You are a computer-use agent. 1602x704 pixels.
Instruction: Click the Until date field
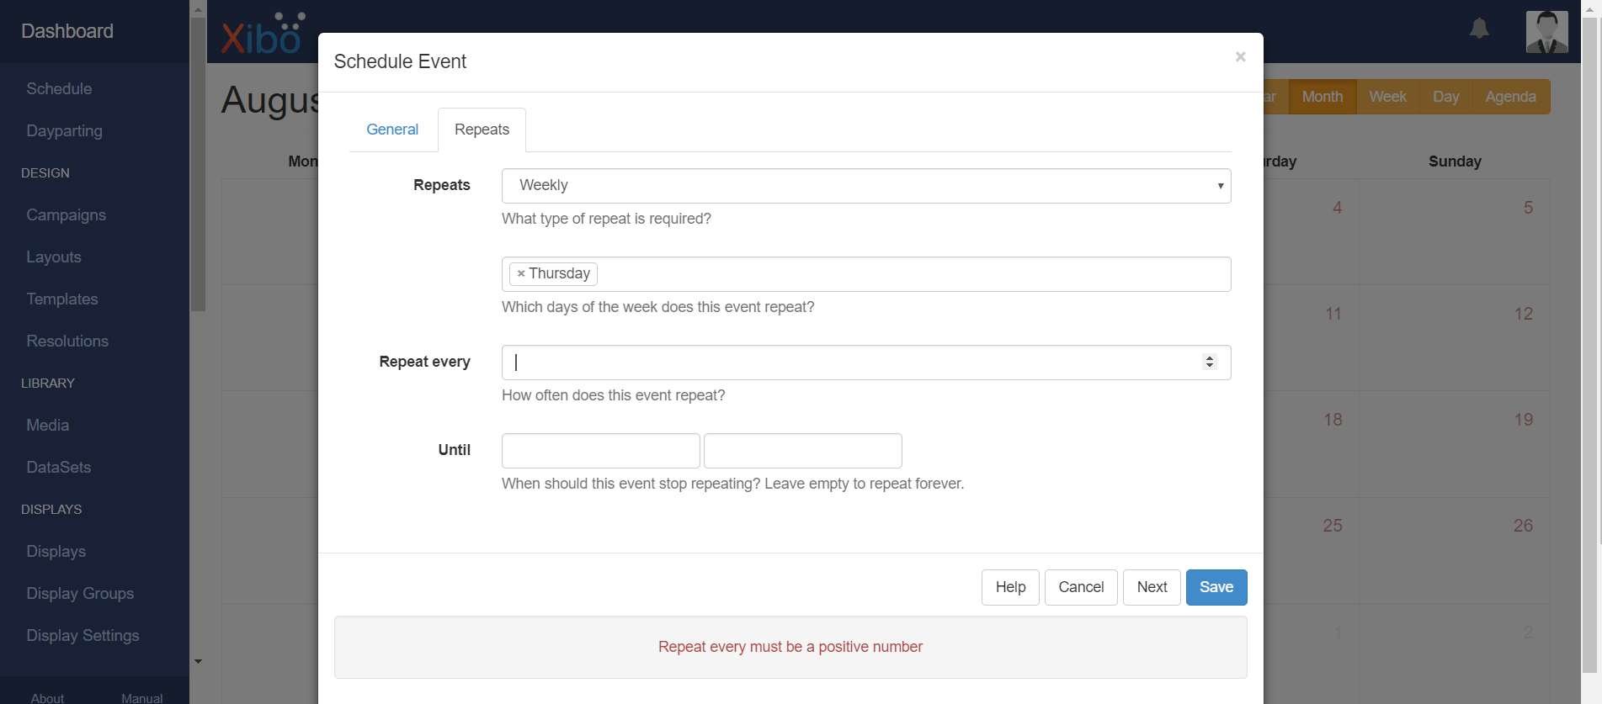[601, 451]
